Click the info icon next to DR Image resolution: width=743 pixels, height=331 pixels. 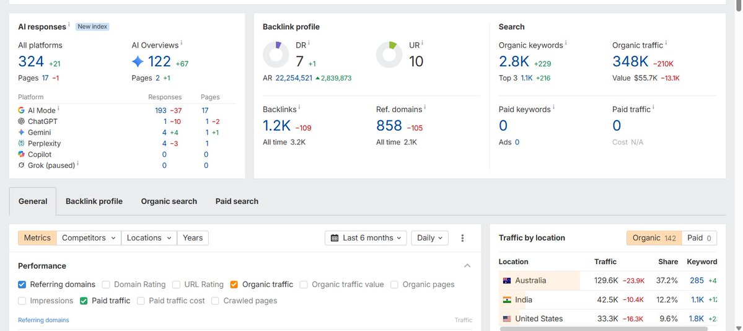309,43
